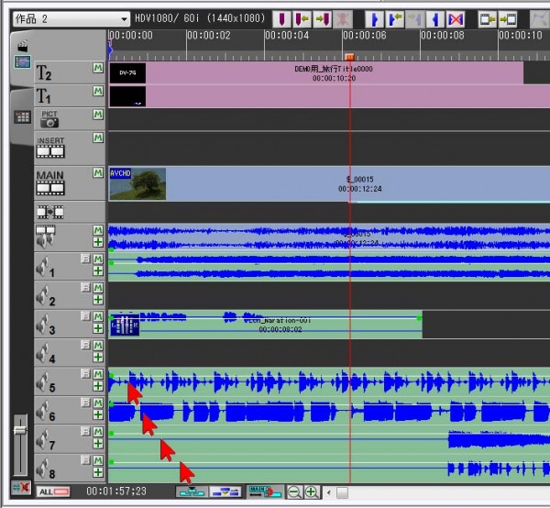Click the orange playhead marker on ruler
The height and width of the screenshot is (508, 550).
click(x=349, y=57)
